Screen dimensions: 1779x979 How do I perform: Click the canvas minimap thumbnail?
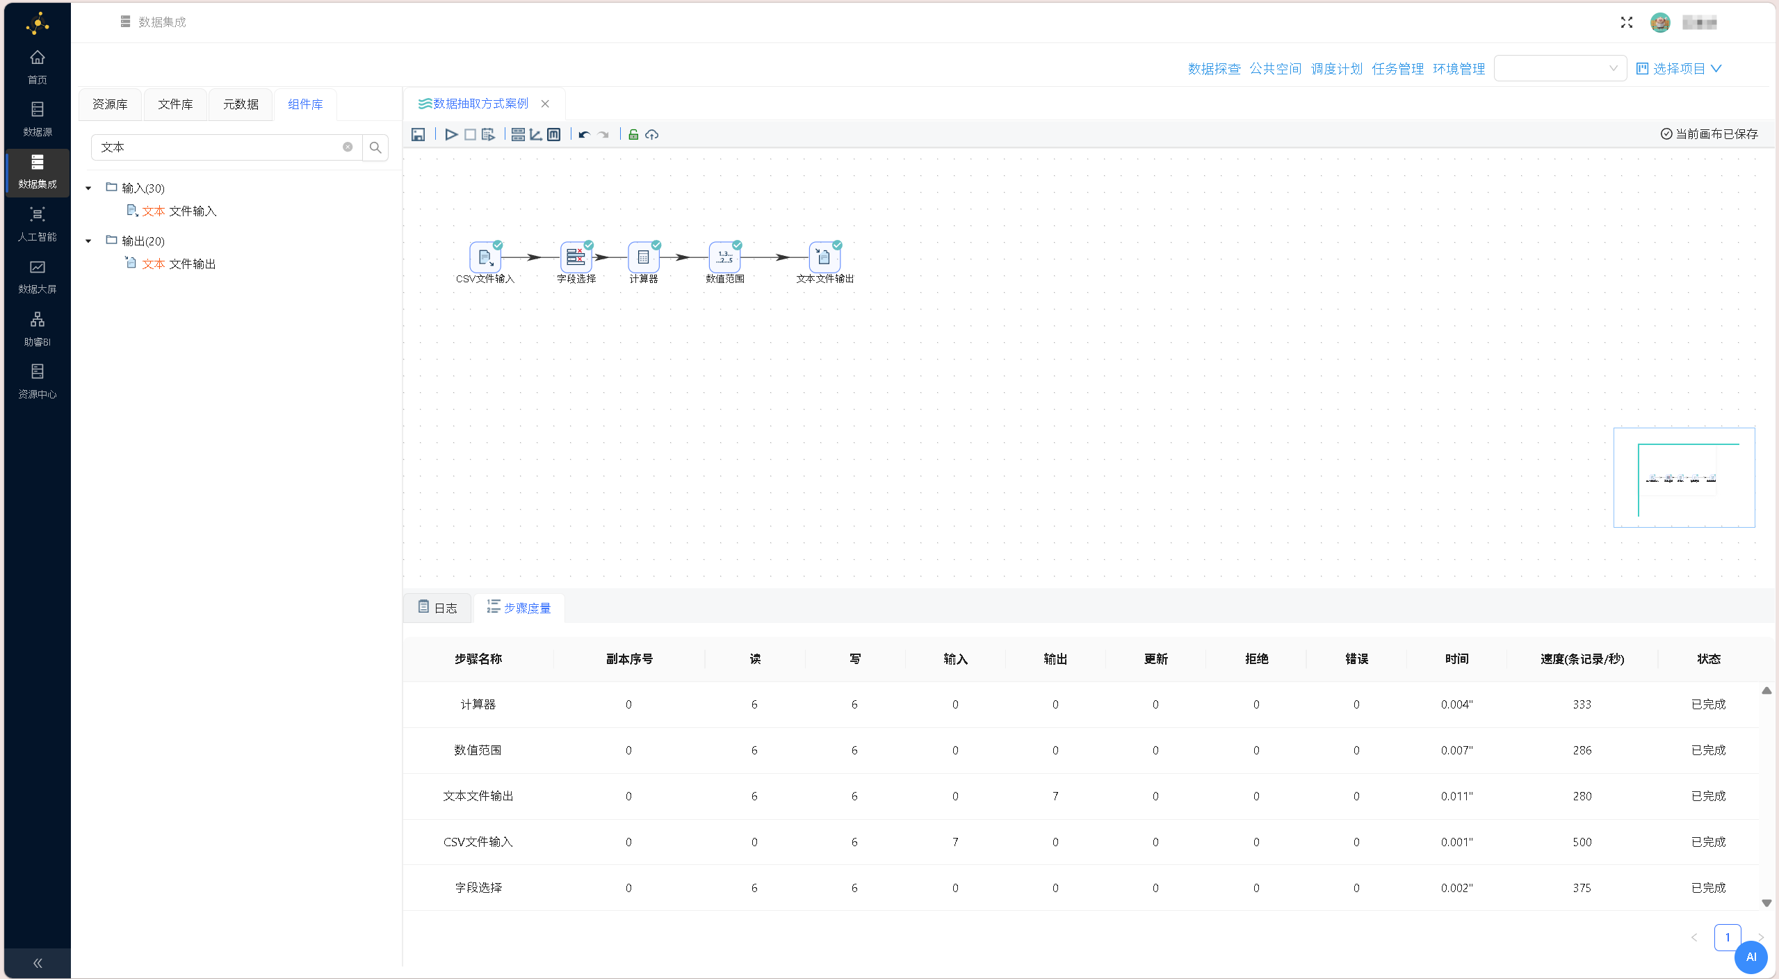coord(1684,478)
